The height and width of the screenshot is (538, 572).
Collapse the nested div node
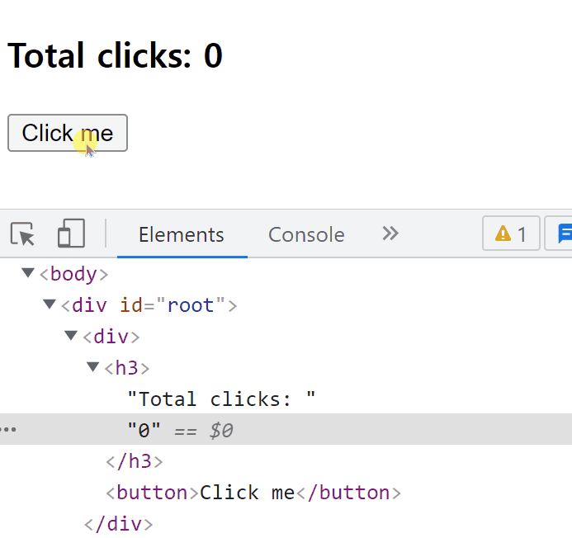tap(71, 335)
